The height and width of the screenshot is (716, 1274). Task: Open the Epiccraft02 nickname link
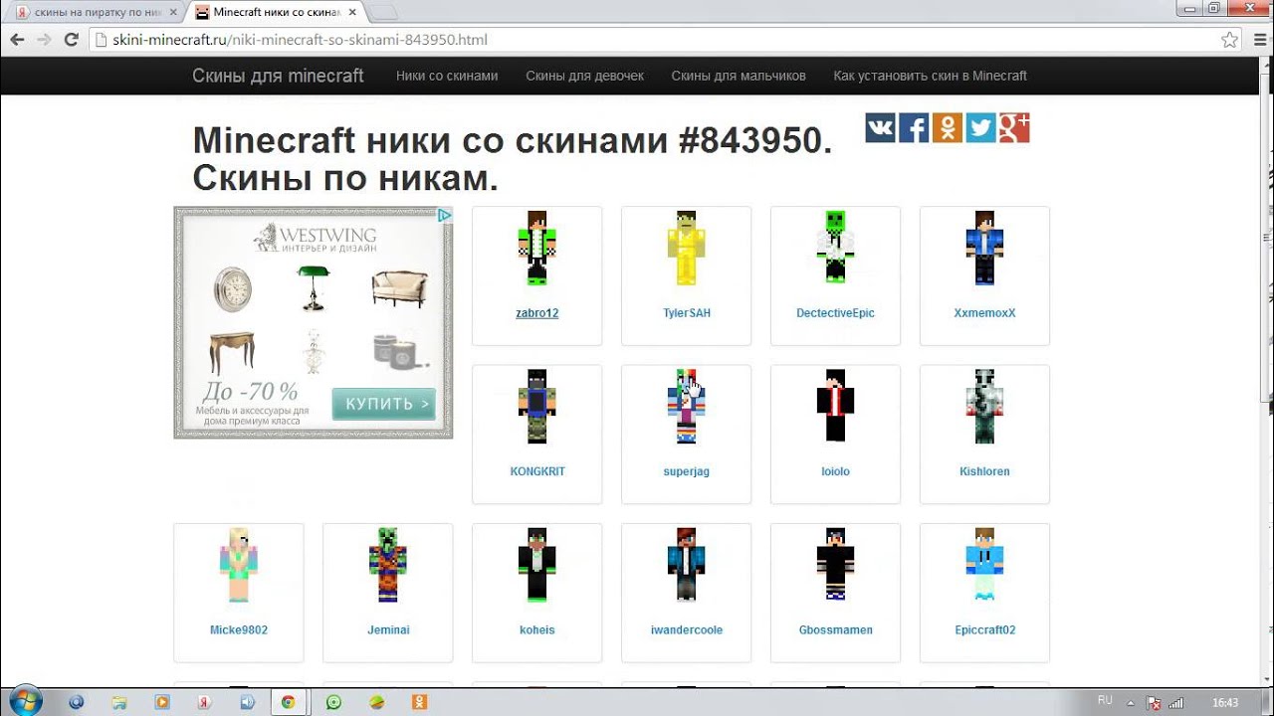tap(984, 630)
